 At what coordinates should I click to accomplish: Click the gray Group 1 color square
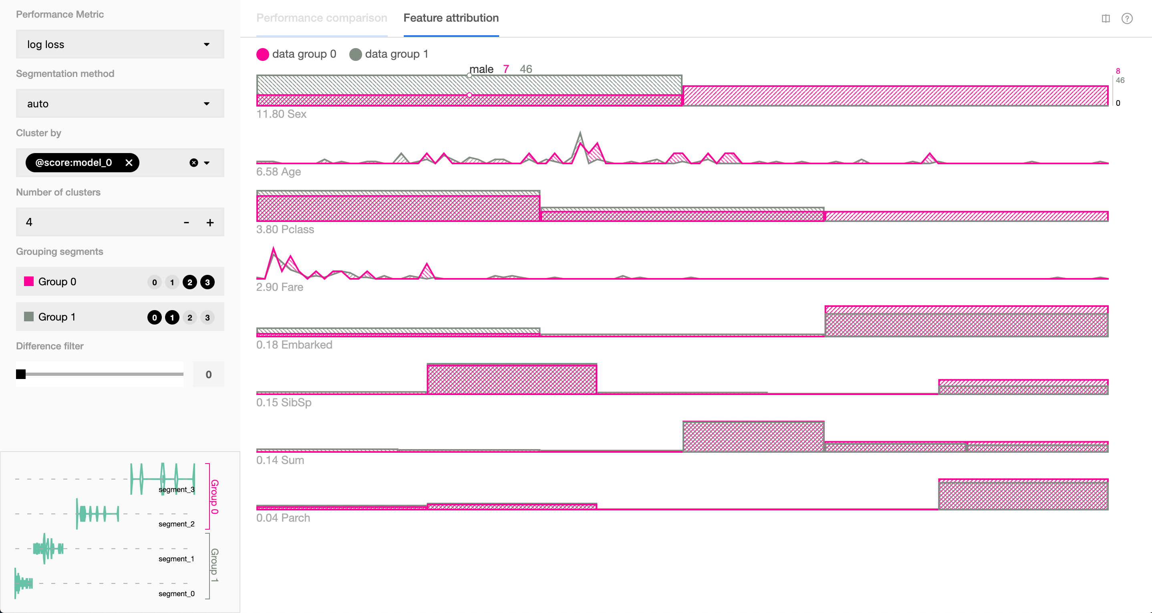[x=28, y=317]
